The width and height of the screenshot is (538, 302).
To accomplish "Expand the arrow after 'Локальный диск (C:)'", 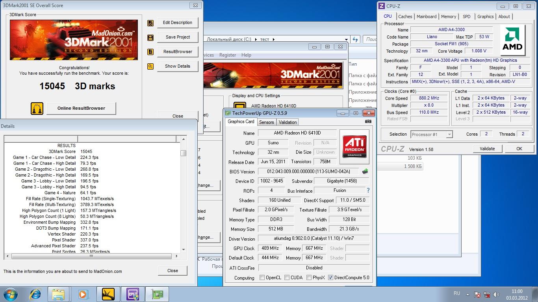I will click(x=256, y=39).
